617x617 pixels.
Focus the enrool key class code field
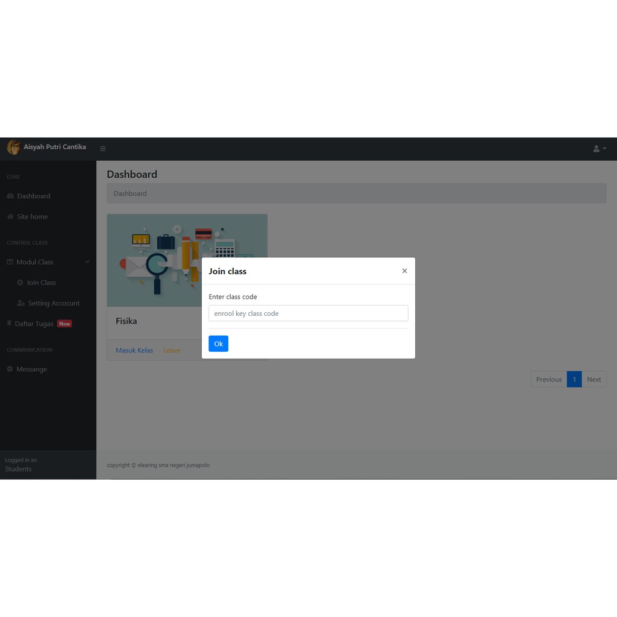coord(308,313)
